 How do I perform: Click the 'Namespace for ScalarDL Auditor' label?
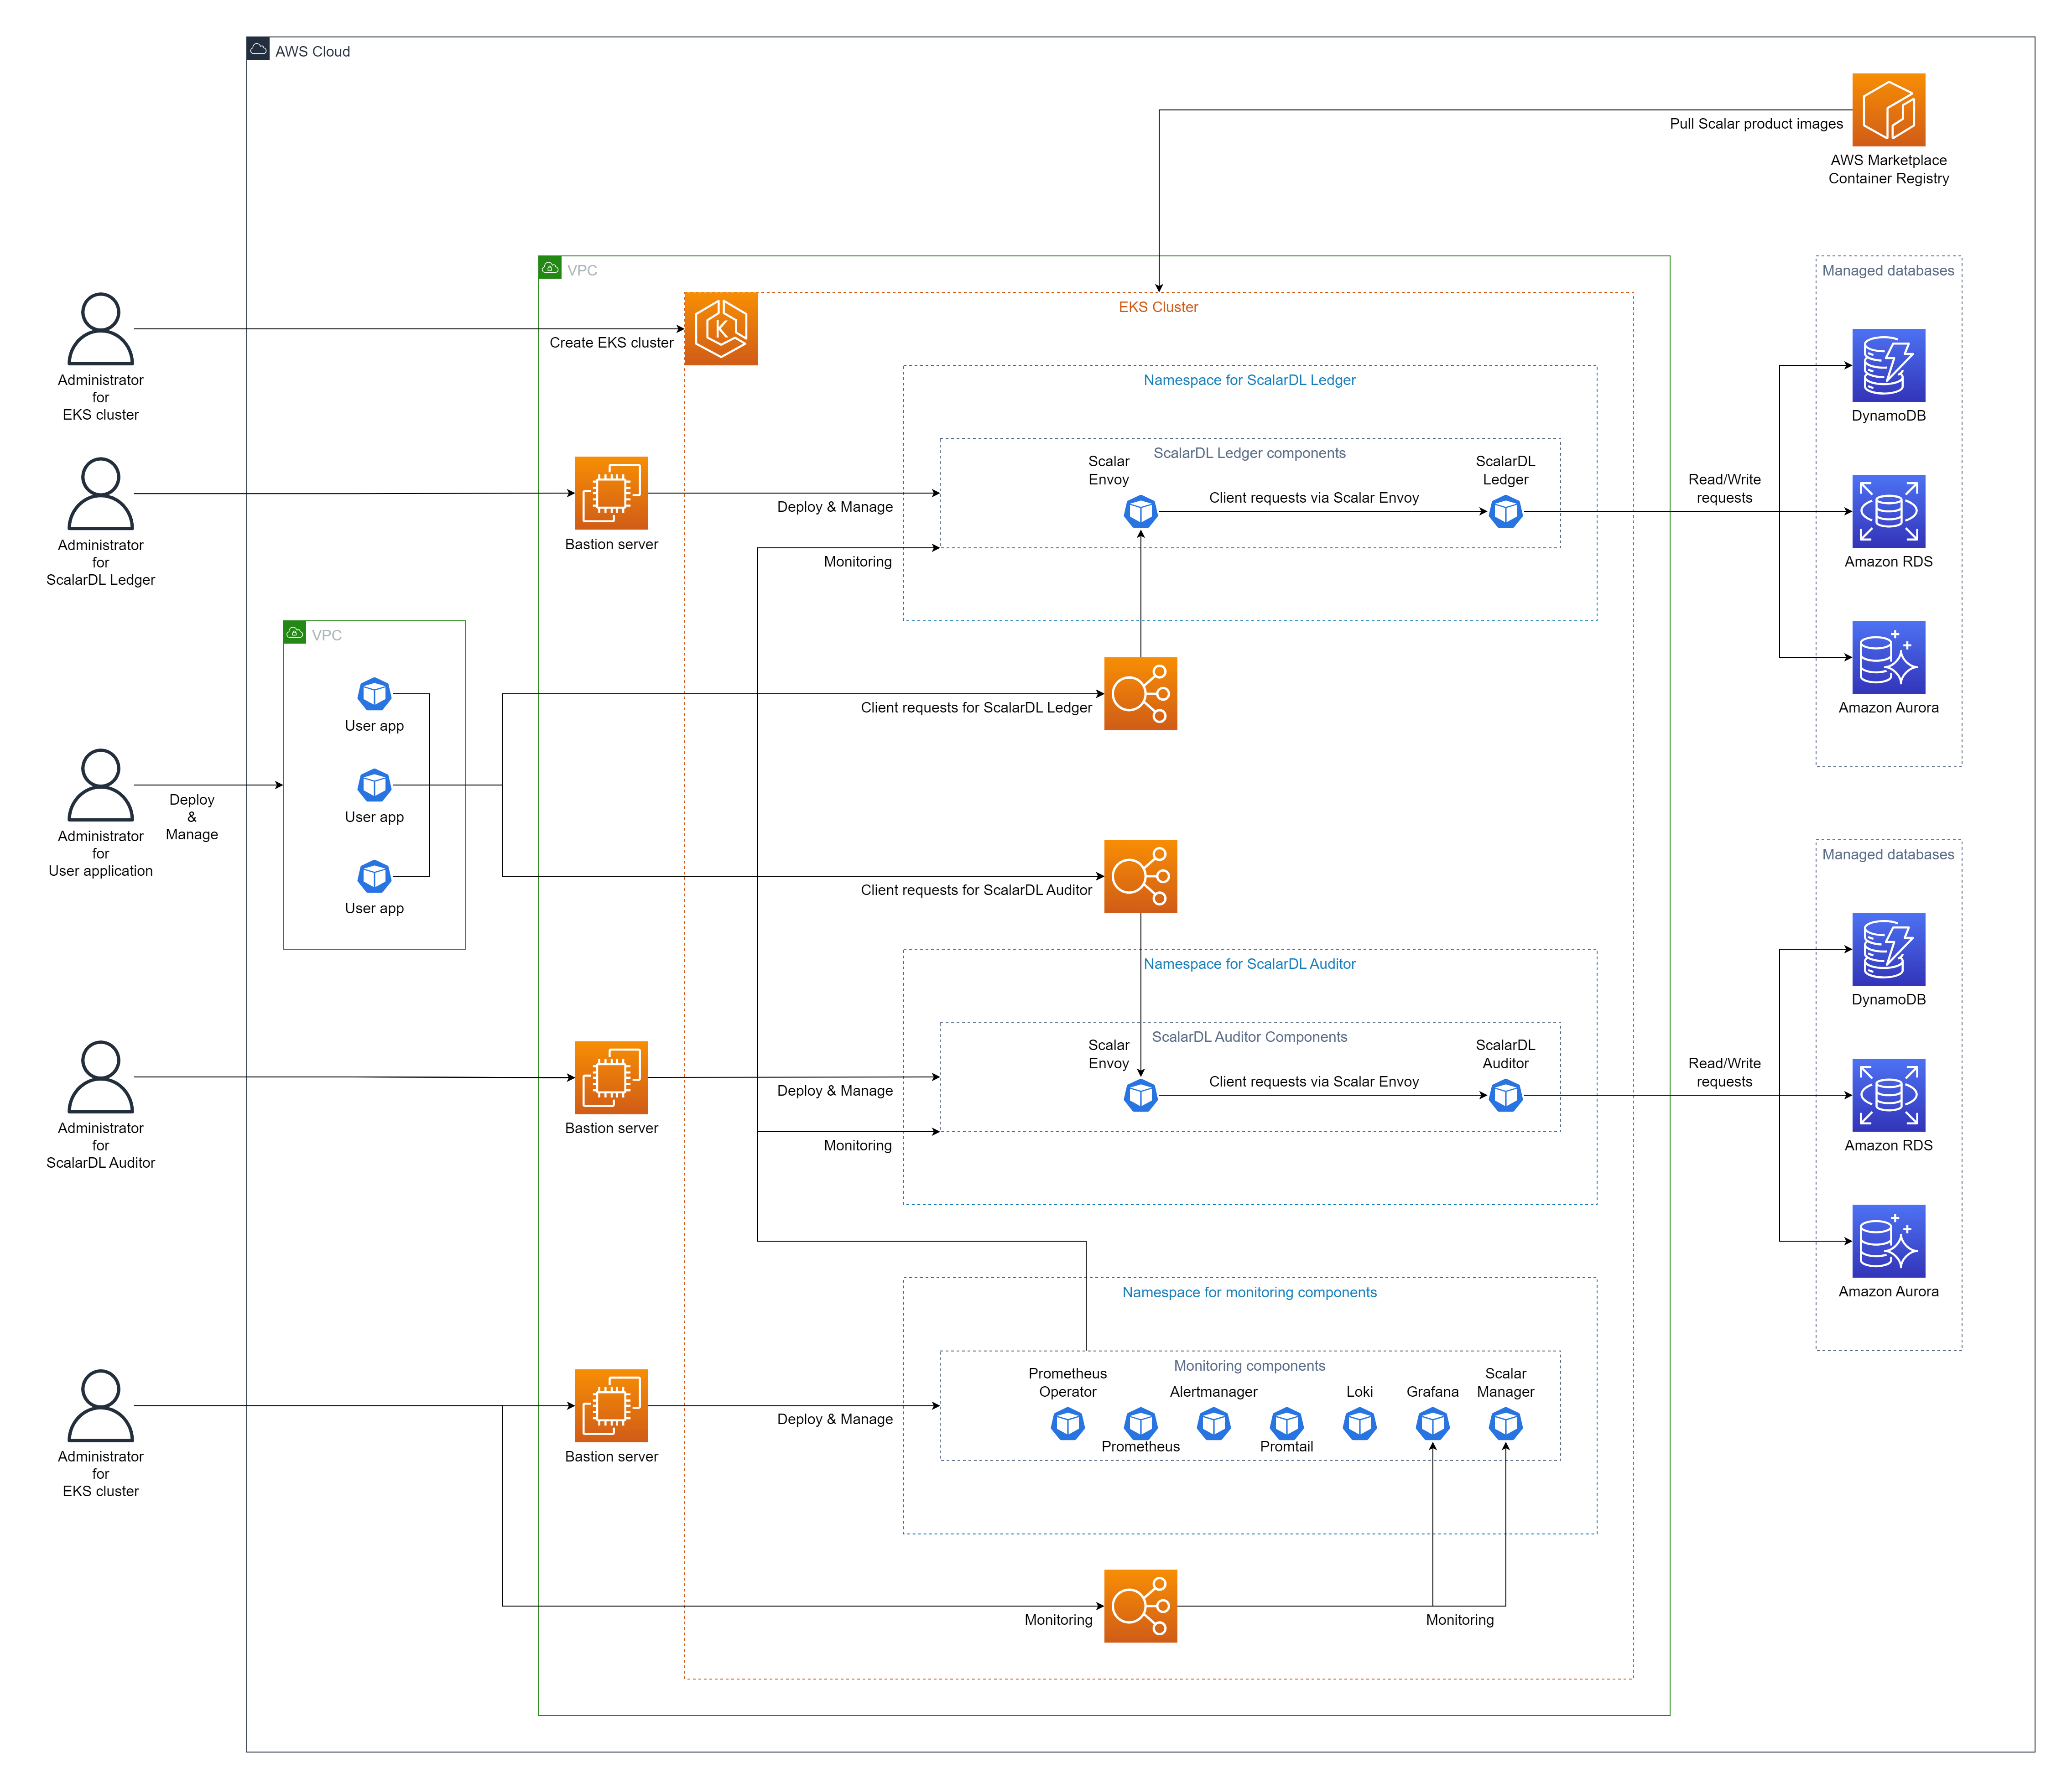point(1249,963)
